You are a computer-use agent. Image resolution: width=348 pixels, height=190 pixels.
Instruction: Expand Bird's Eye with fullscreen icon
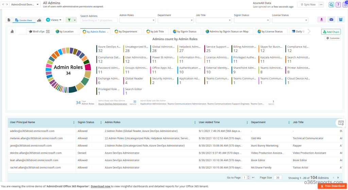(x=48, y=32)
